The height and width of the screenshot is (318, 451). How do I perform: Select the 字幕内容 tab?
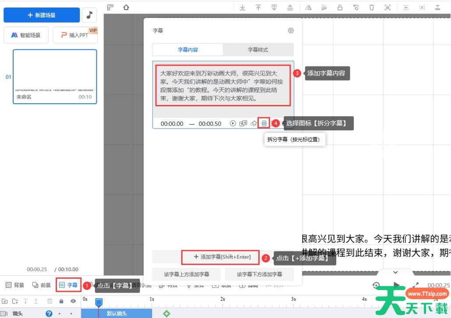(x=188, y=50)
